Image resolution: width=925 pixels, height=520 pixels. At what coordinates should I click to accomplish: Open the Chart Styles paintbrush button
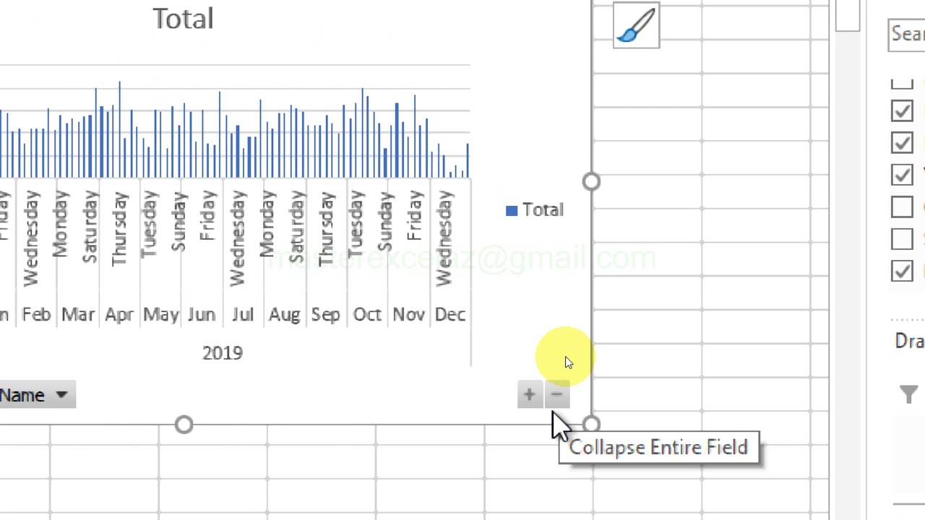pyautogui.click(x=636, y=25)
